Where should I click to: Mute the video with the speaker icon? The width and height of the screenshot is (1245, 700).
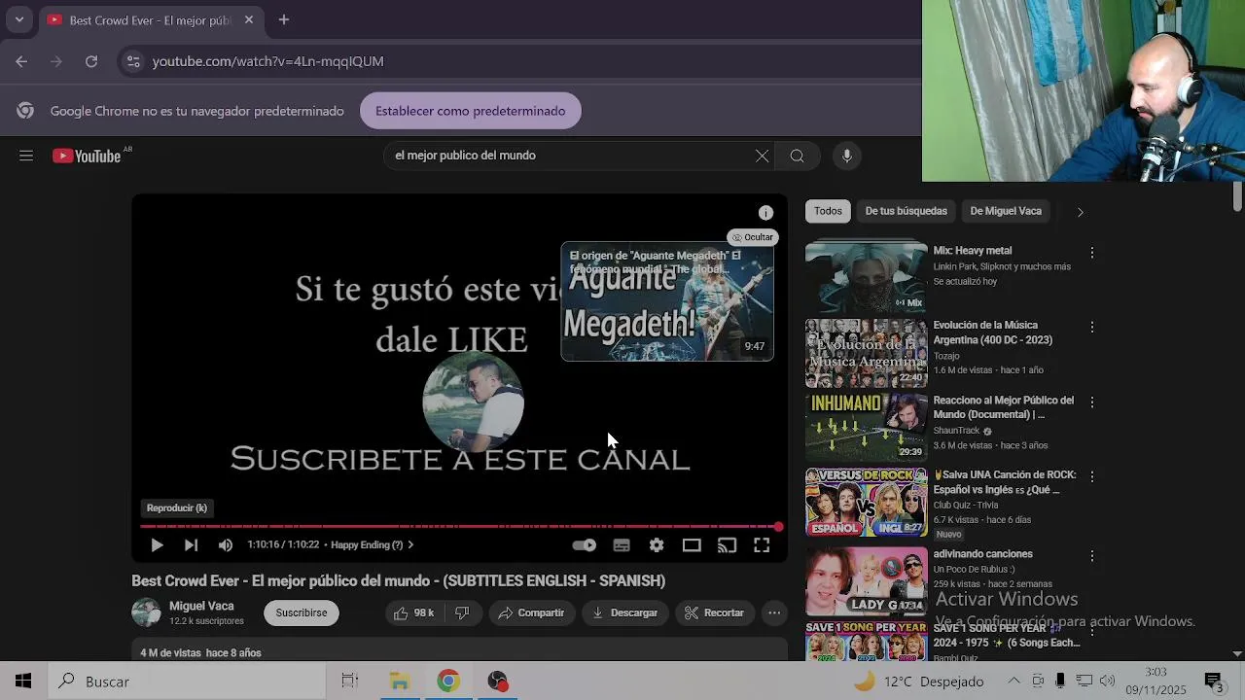(226, 545)
